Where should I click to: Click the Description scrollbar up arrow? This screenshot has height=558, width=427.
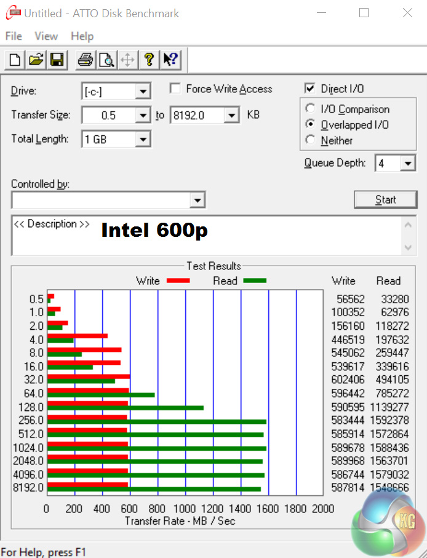(x=408, y=225)
